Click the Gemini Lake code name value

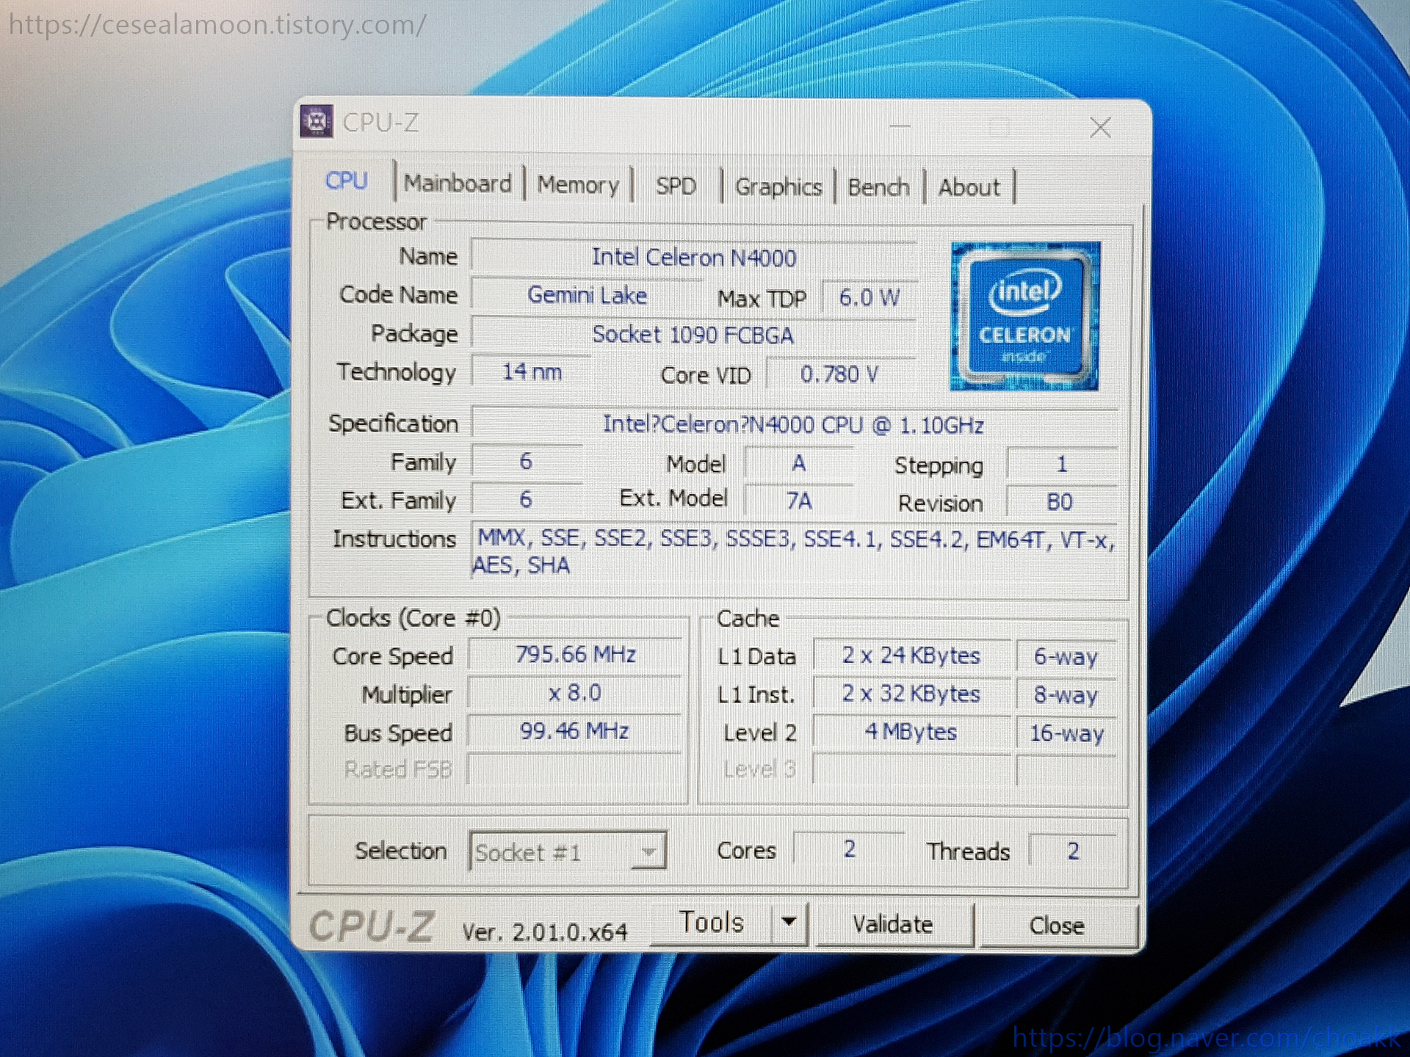[587, 295]
